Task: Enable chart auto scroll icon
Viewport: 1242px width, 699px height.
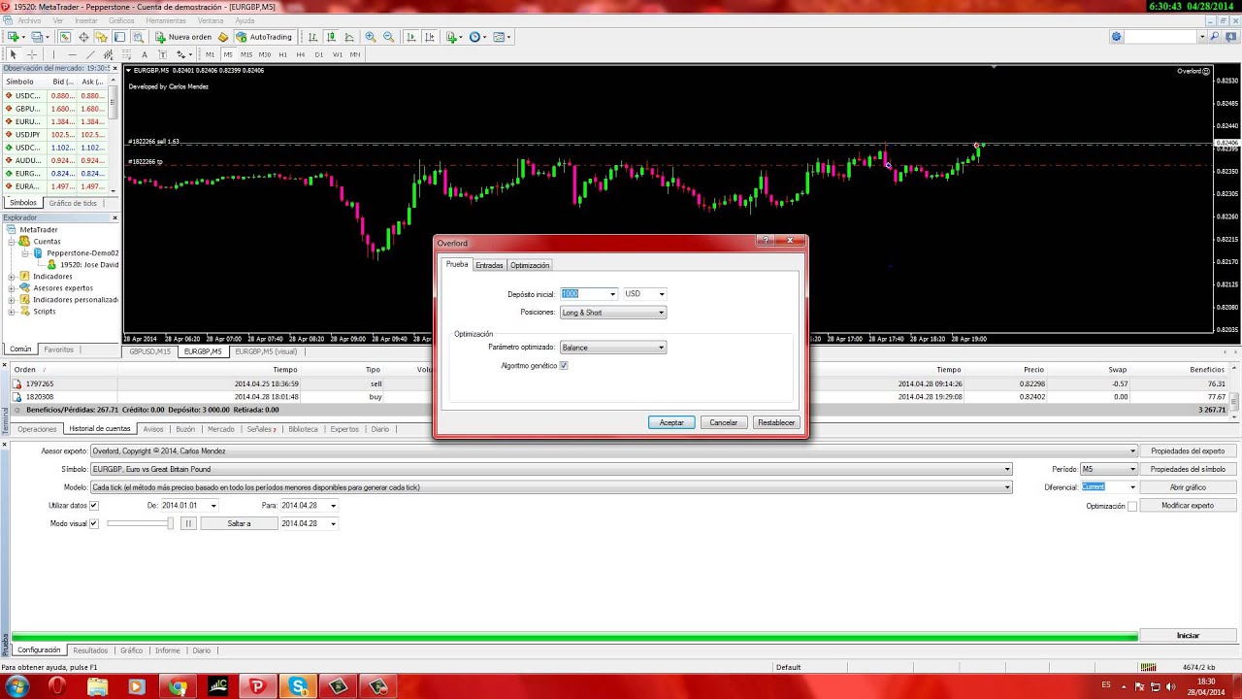Action: coord(410,37)
